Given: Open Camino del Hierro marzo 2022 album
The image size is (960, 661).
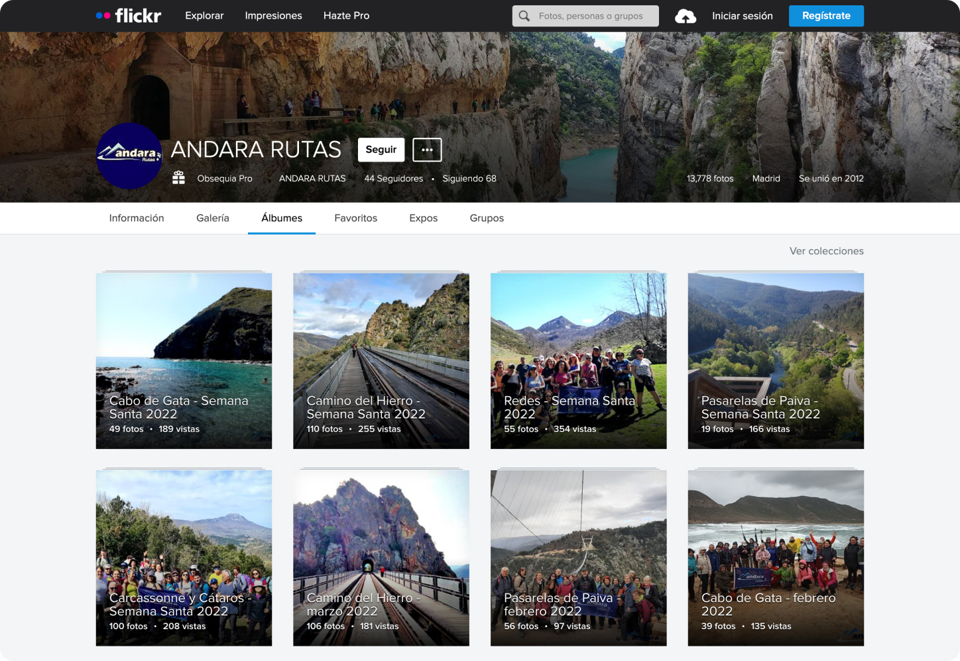Looking at the screenshot, I should pos(381,558).
